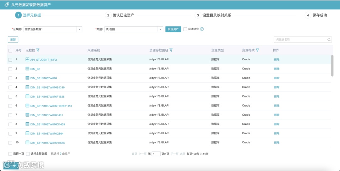340x171 pixels.
Task: Click the table icon of DIM_SZ1N1087W876
Action: [x=27, y=78]
